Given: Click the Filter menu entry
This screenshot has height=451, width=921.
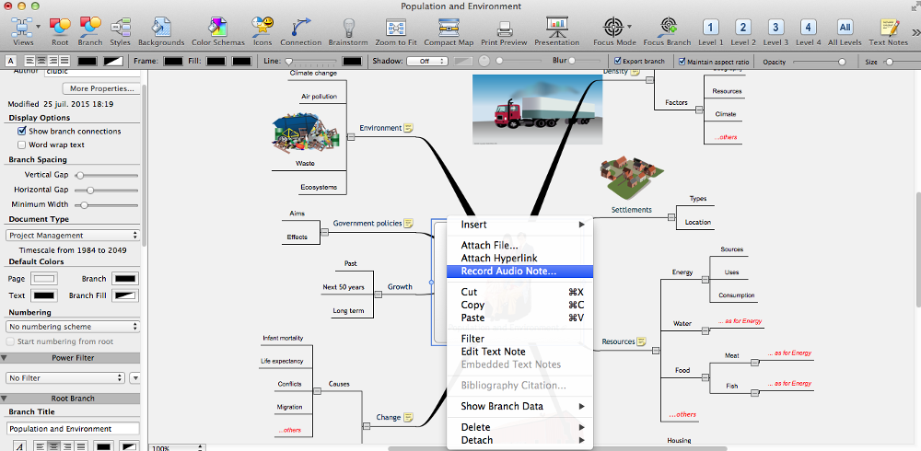Looking at the screenshot, I should [519, 339].
